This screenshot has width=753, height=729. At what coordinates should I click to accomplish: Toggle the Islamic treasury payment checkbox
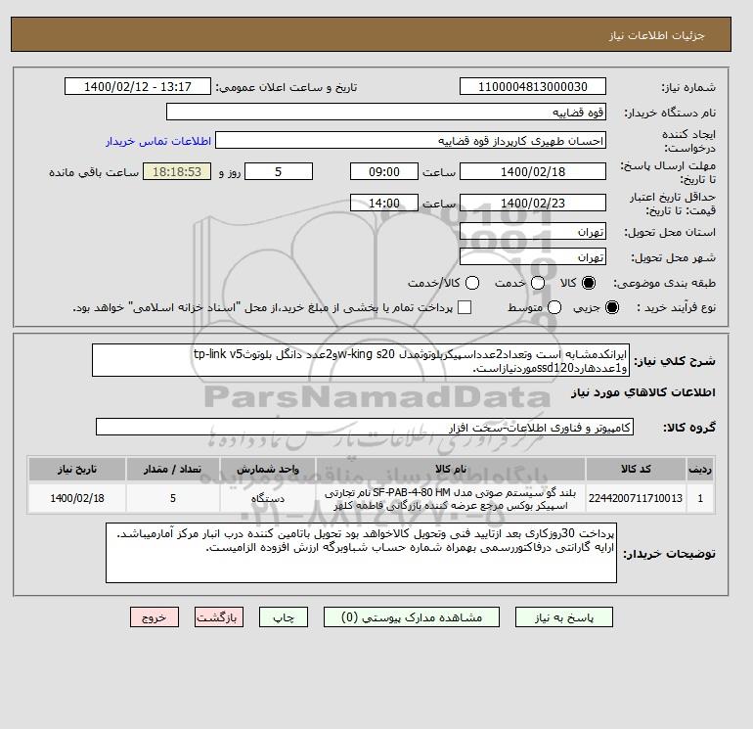465,307
